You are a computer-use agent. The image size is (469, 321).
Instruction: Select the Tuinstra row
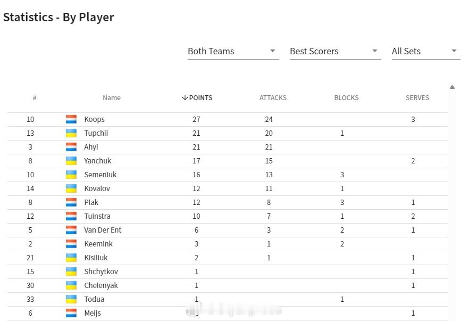click(228, 216)
